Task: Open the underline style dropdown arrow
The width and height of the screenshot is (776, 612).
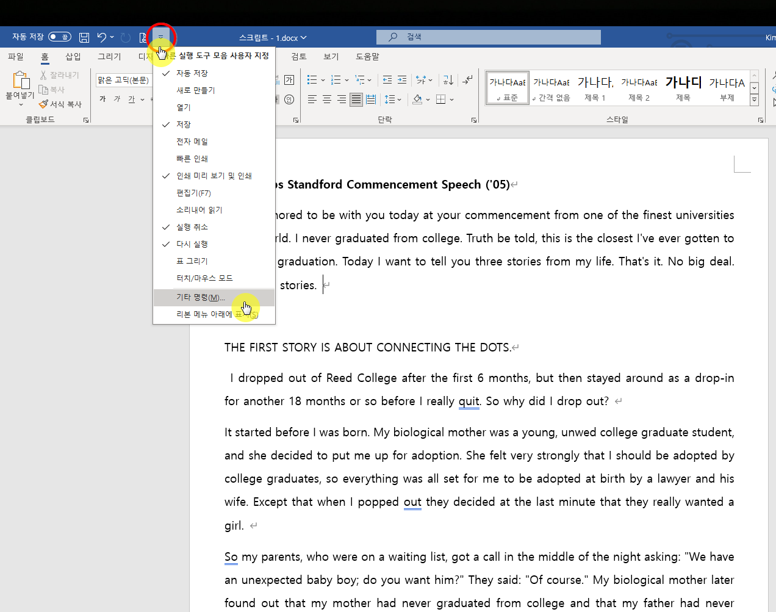Action: coord(143,99)
